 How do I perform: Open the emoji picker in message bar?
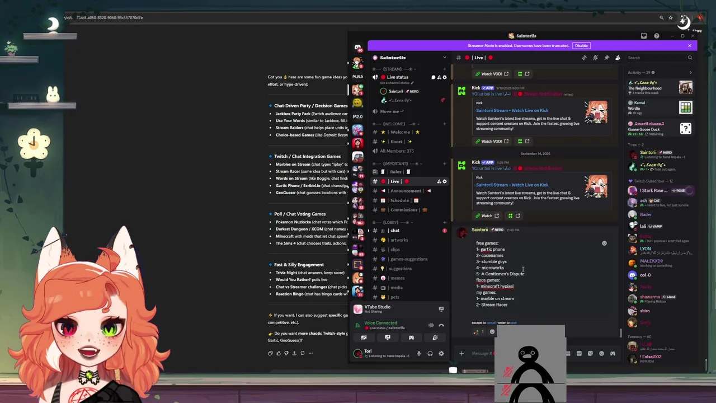tap(601, 353)
